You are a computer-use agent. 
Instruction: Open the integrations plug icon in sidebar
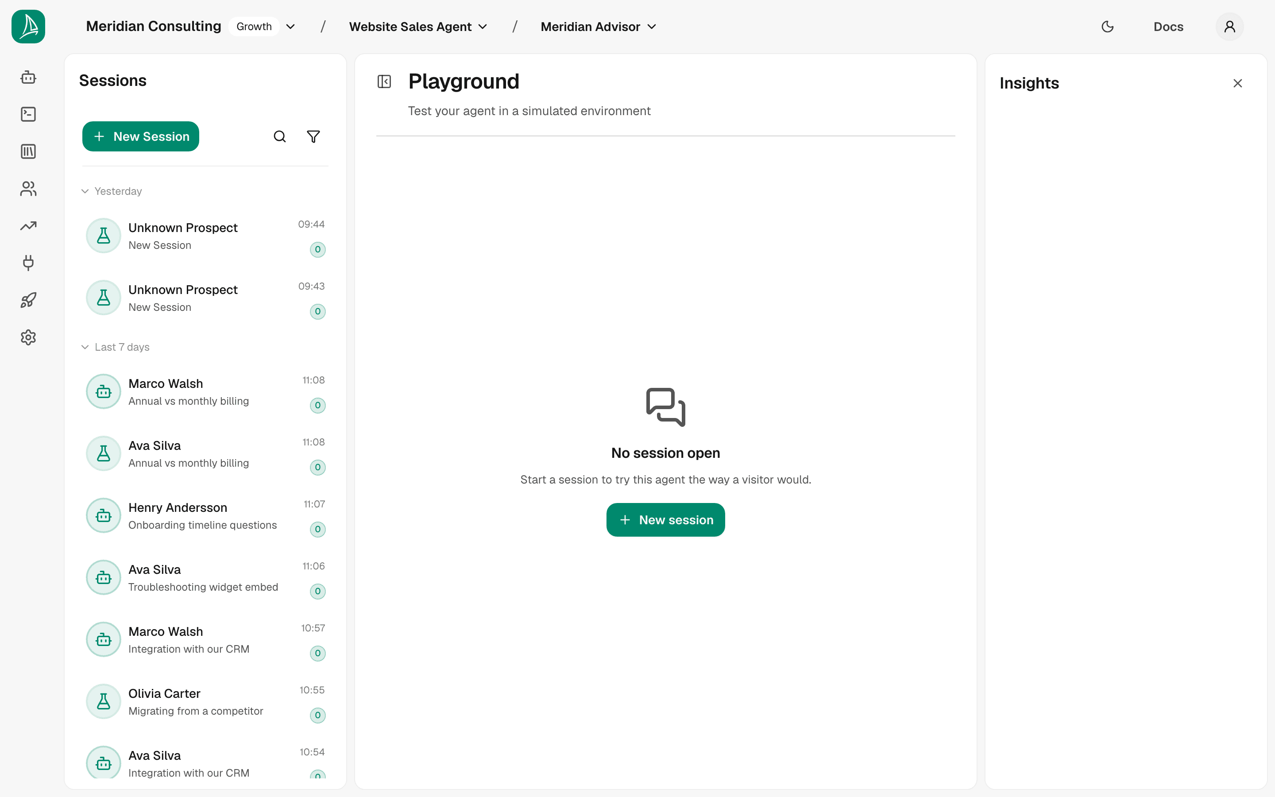(28, 263)
